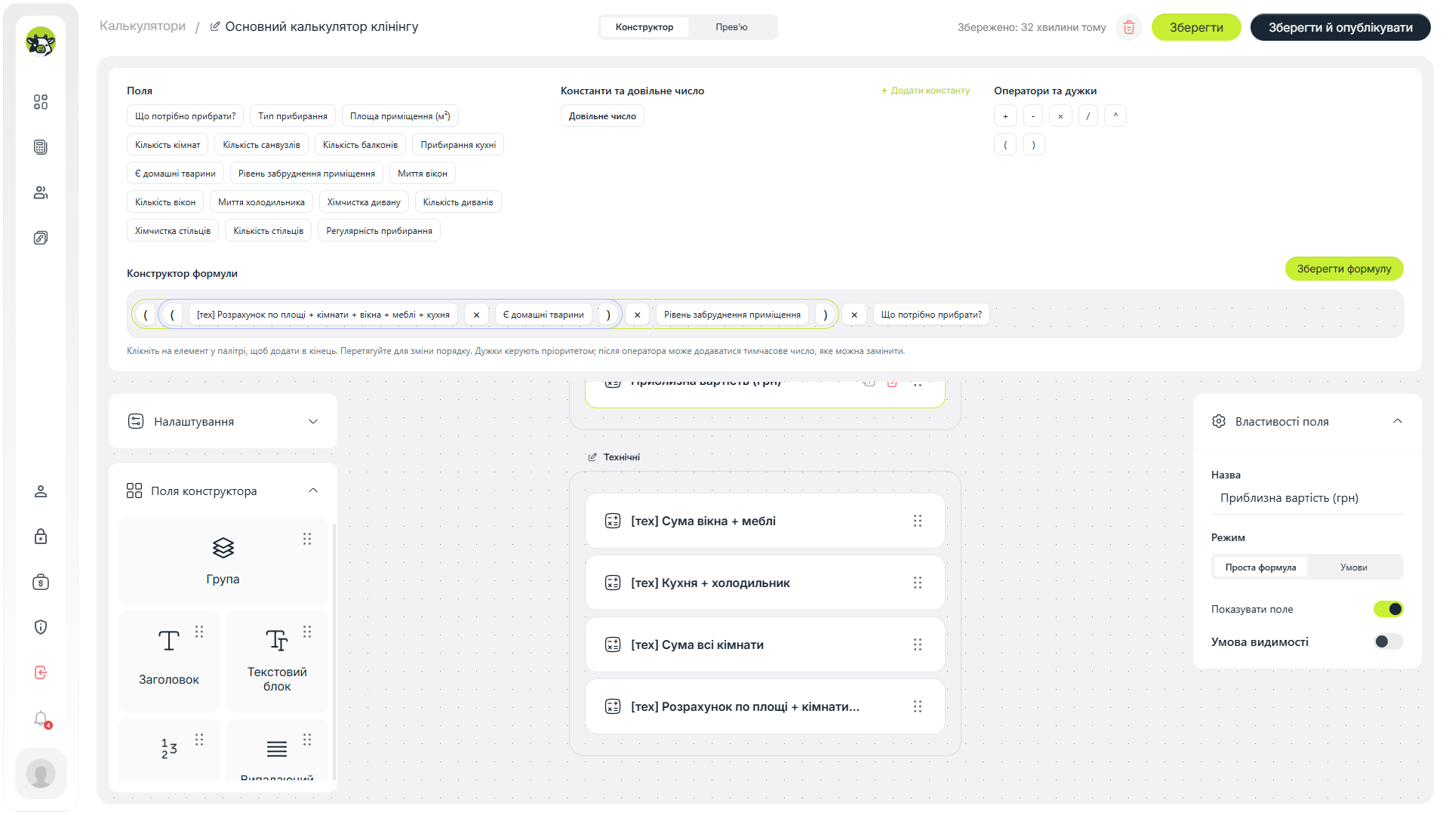Disable the Показувати поле toggle
This screenshot has height=815, width=1449.
[1388, 609]
